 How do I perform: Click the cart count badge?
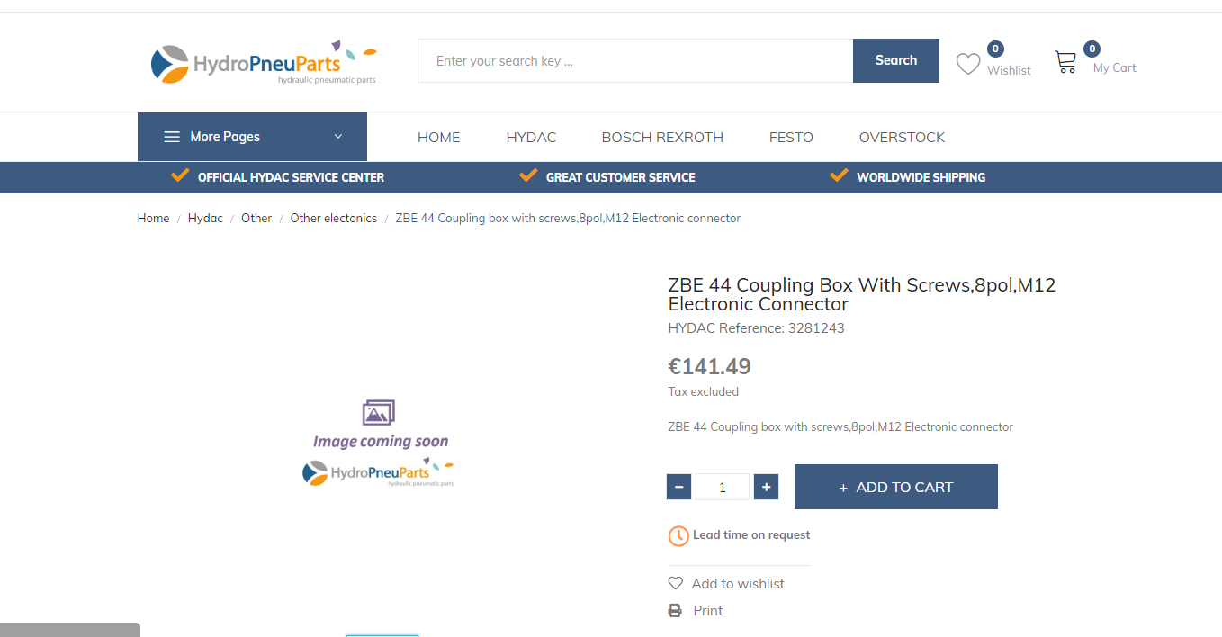coord(1092,49)
